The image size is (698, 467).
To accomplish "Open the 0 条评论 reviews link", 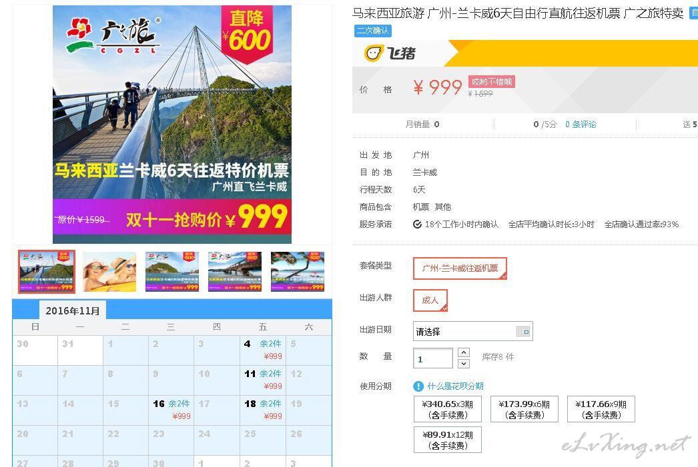I will (x=581, y=125).
